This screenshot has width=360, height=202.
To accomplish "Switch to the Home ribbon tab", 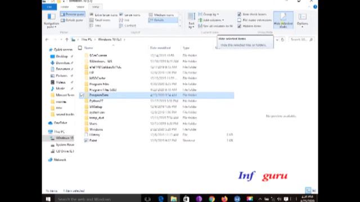I will point(65,7).
